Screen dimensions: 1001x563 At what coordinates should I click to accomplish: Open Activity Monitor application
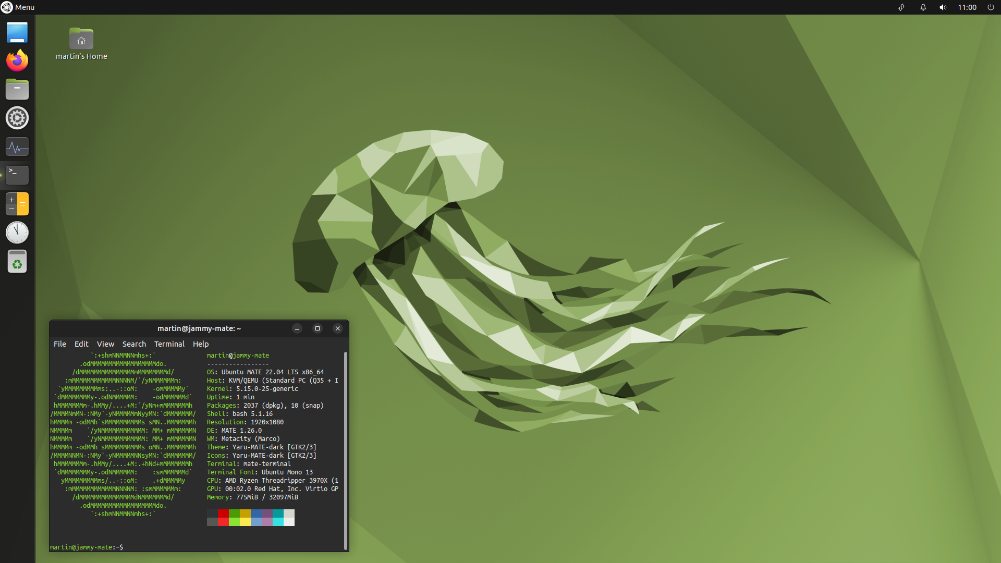17,147
